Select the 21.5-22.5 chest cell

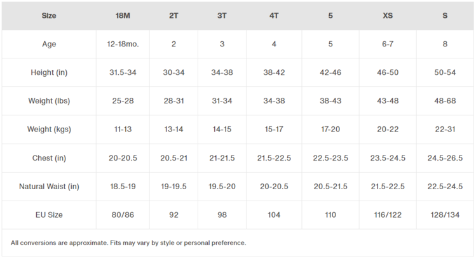[274, 158]
